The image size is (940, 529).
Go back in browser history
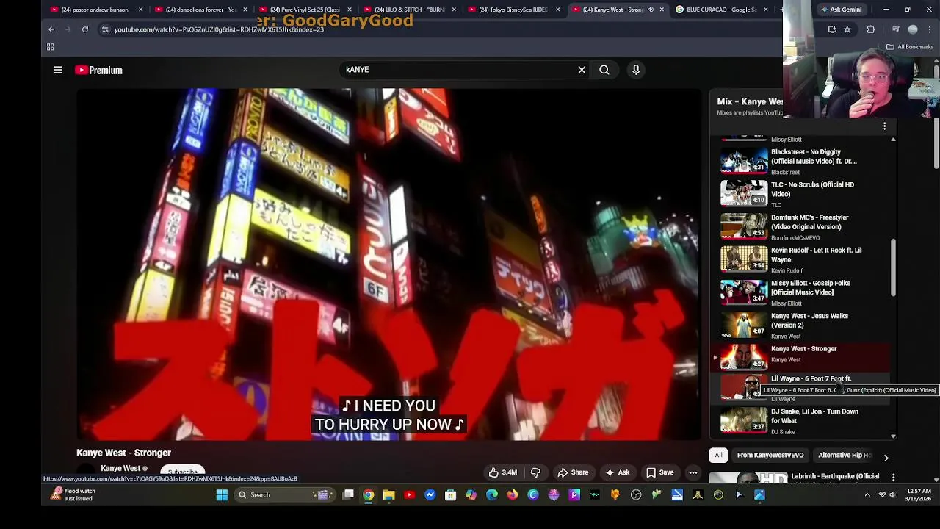tap(51, 29)
